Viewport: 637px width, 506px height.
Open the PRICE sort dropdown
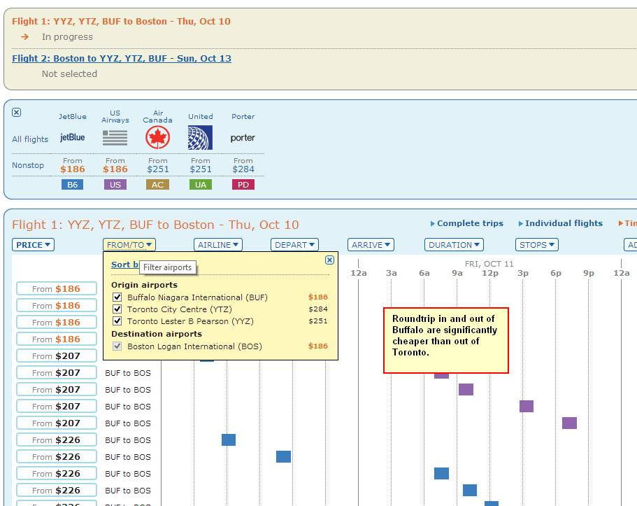(33, 245)
